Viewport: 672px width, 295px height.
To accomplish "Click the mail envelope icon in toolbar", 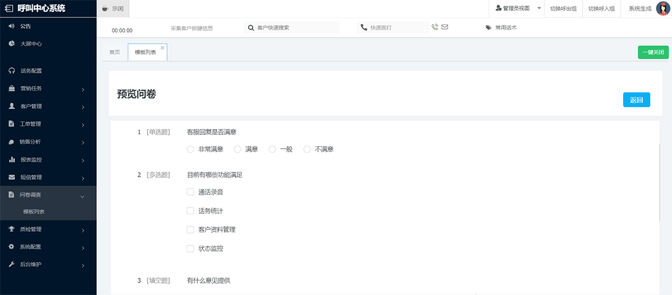I will click(445, 27).
